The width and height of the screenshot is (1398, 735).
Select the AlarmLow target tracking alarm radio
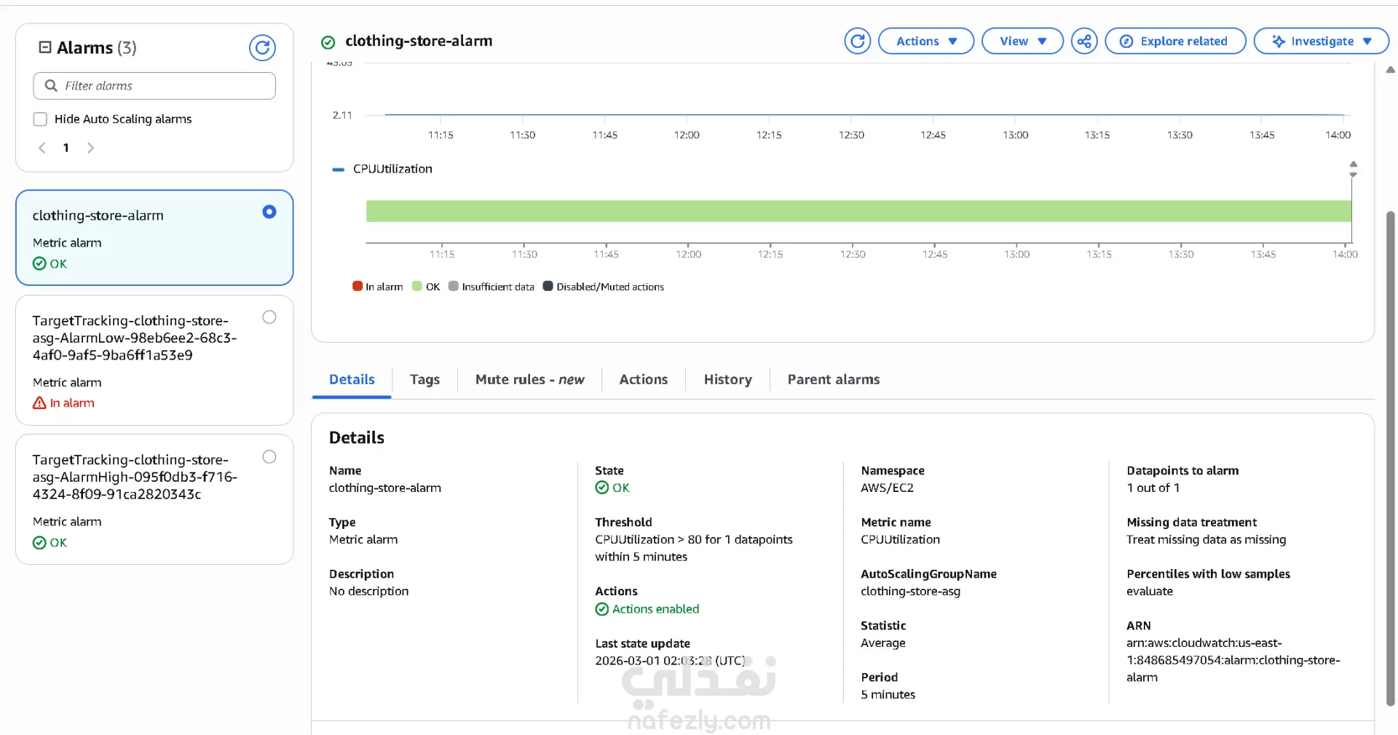(x=269, y=317)
